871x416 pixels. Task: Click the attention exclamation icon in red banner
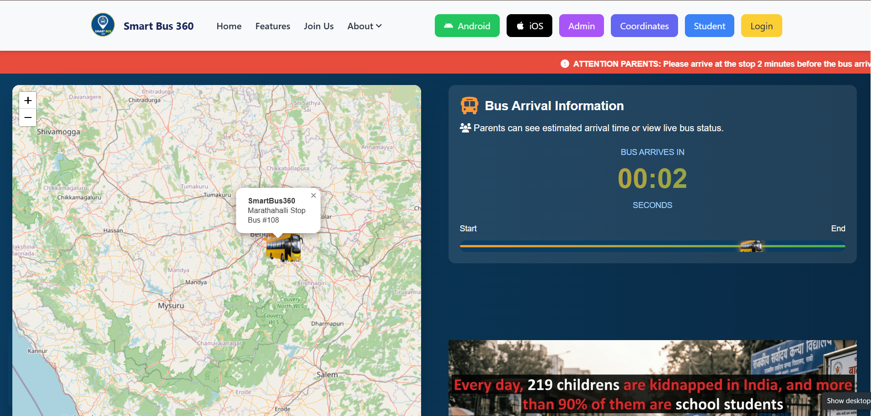pyautogui.click(x=565, y=64)
